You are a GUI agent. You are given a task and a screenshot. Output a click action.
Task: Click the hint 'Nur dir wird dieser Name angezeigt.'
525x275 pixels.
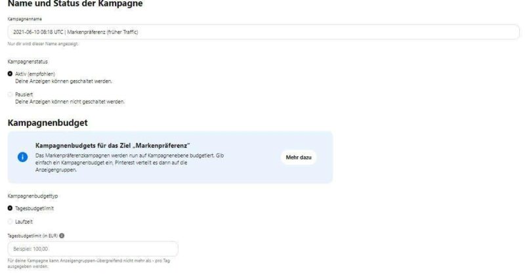(43, 44)
